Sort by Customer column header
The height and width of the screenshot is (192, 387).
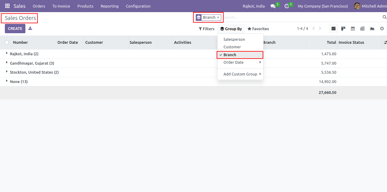(106, 43)
